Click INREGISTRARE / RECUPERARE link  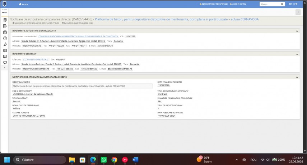click(x=214, y=4)
